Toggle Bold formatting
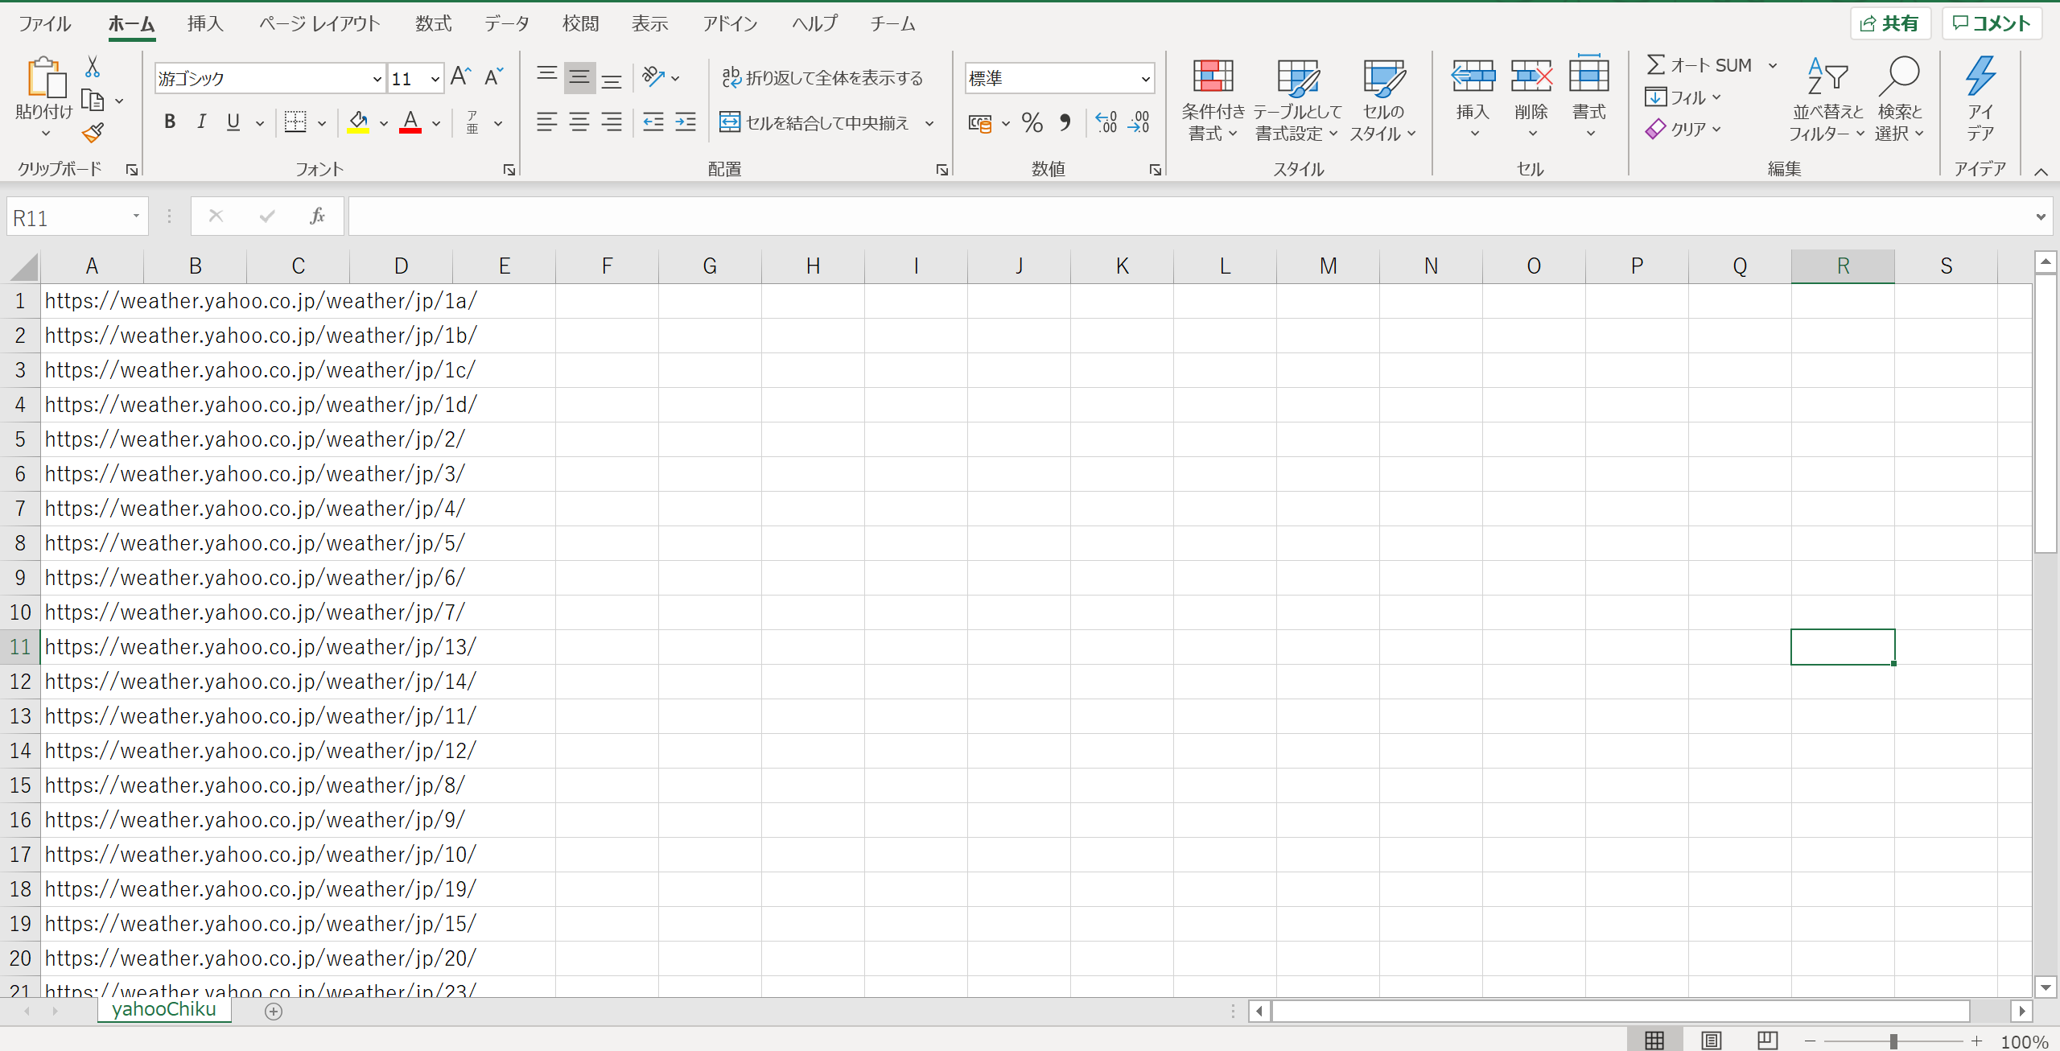The image size is (2060, 1051). [169, 122]
